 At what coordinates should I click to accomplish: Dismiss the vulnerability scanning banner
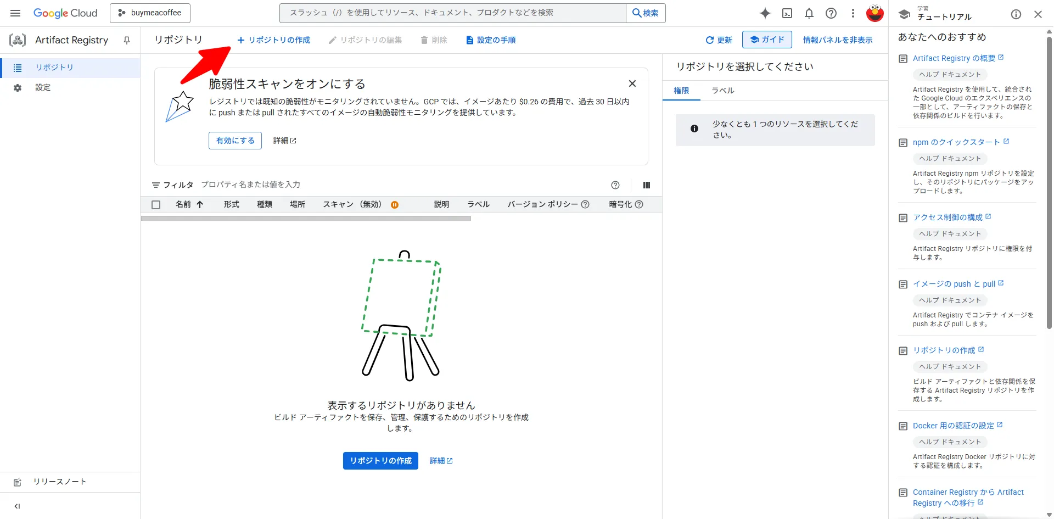632,83
